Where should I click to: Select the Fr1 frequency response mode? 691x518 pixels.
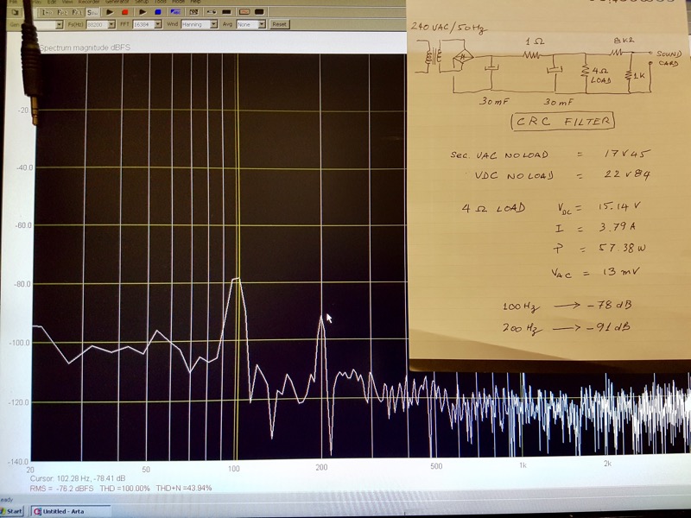click(77, 12)
